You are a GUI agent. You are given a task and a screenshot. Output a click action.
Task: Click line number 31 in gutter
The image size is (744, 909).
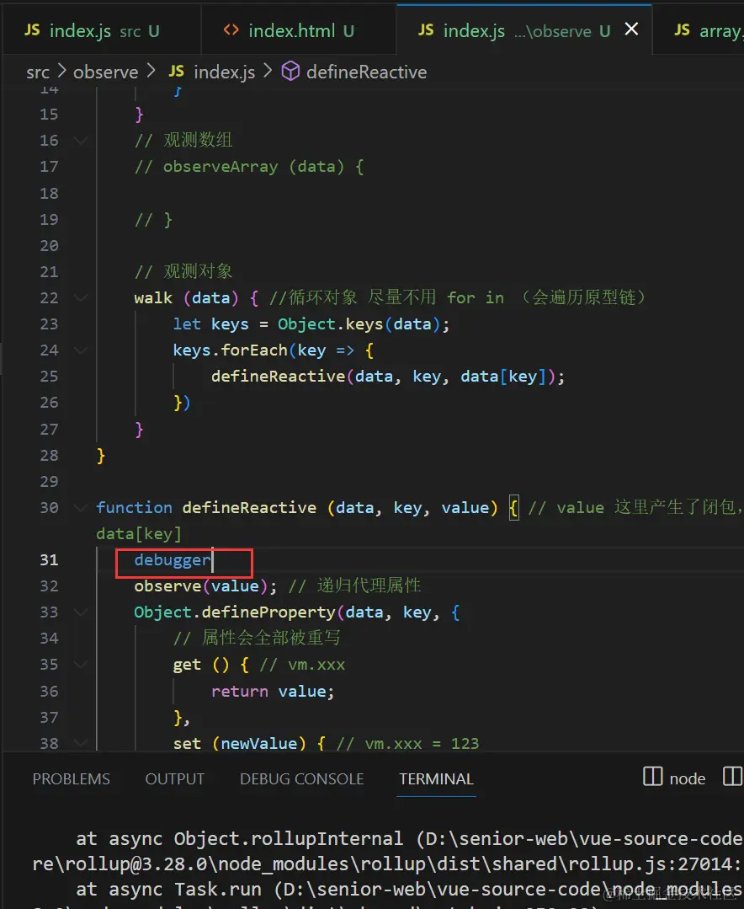click(x=49, y=560)
